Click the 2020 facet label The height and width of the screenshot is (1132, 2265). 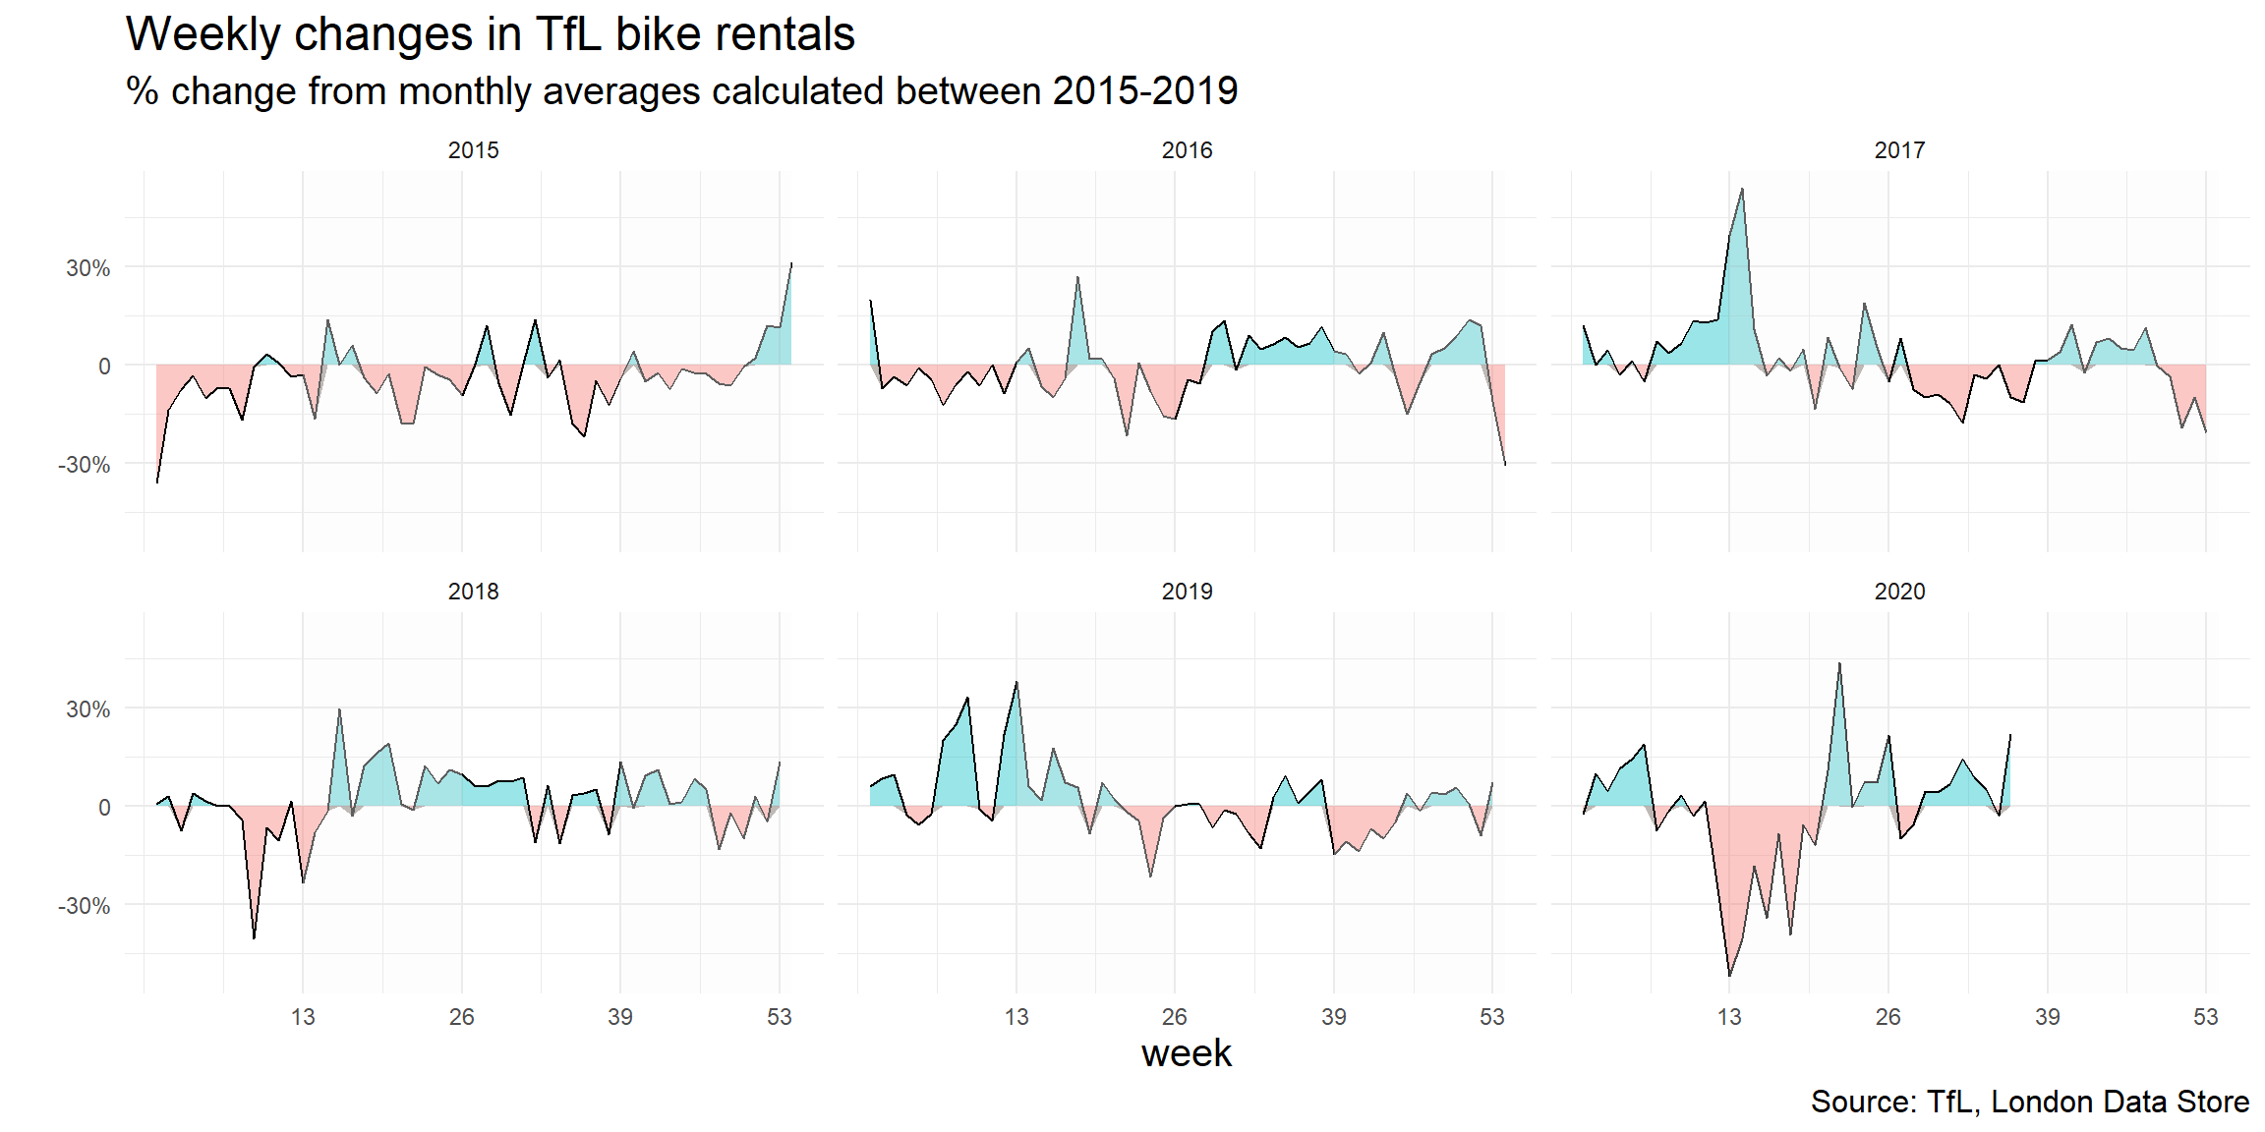1899,592
